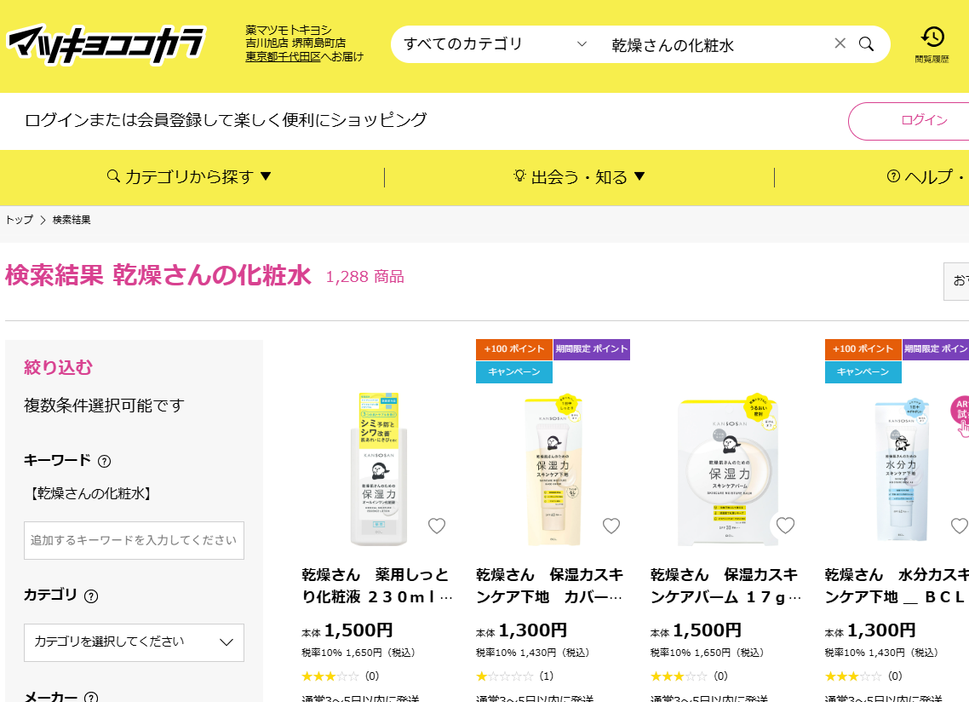Viewport: 969px width, 702px height.
Task: Click the help icon next to キーワード
Action: click(105, 461)
